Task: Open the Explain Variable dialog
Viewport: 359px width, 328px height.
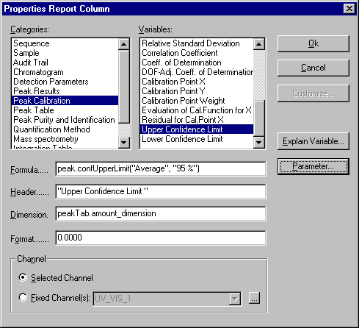Action: (x=313, y=141)
